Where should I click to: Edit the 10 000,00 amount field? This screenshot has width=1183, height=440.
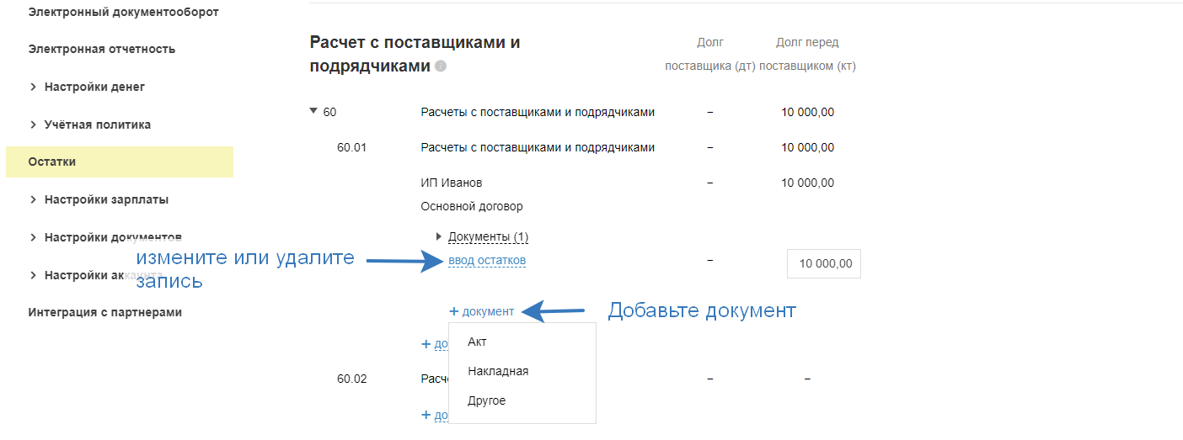tap(824, 263)
